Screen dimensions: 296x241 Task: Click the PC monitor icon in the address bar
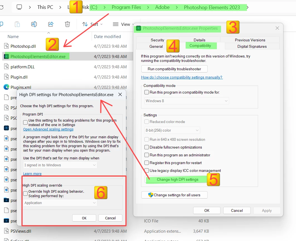pyautogui.click(x=19, y=7)
